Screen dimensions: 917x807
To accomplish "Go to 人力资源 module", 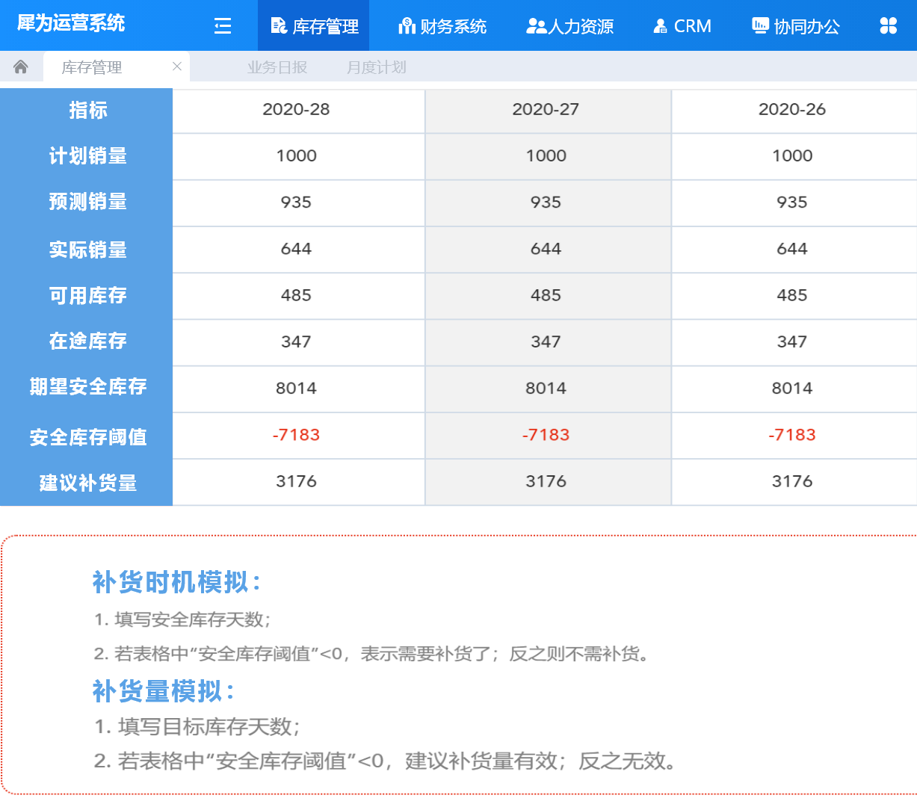I will pyautogui.click(x=570, y=26).
